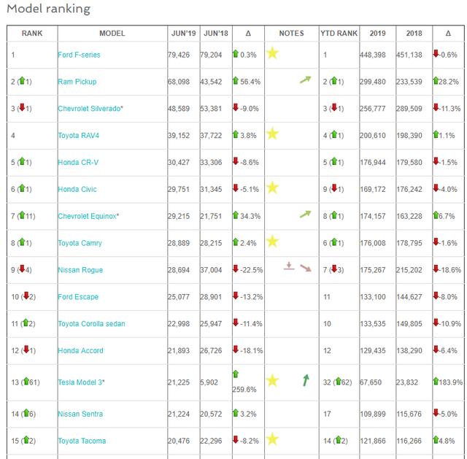Image resolution: width=467 pixels, height=459 pixels.
Task: Click red diagonal down arrow in Nissan Rogue notes
Action: coord(306,268)
